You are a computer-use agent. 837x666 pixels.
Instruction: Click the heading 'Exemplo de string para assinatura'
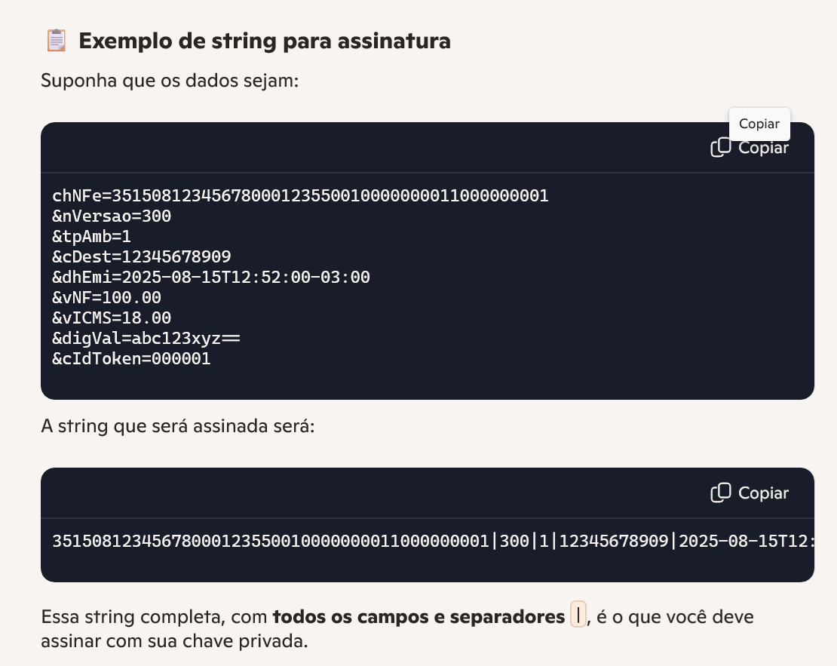264,41
